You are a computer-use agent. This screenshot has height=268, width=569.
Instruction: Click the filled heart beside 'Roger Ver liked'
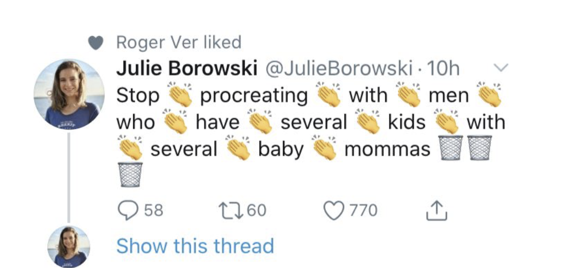tap(96, 43)
